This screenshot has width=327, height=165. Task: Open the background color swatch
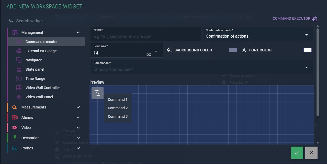point(233,50)
